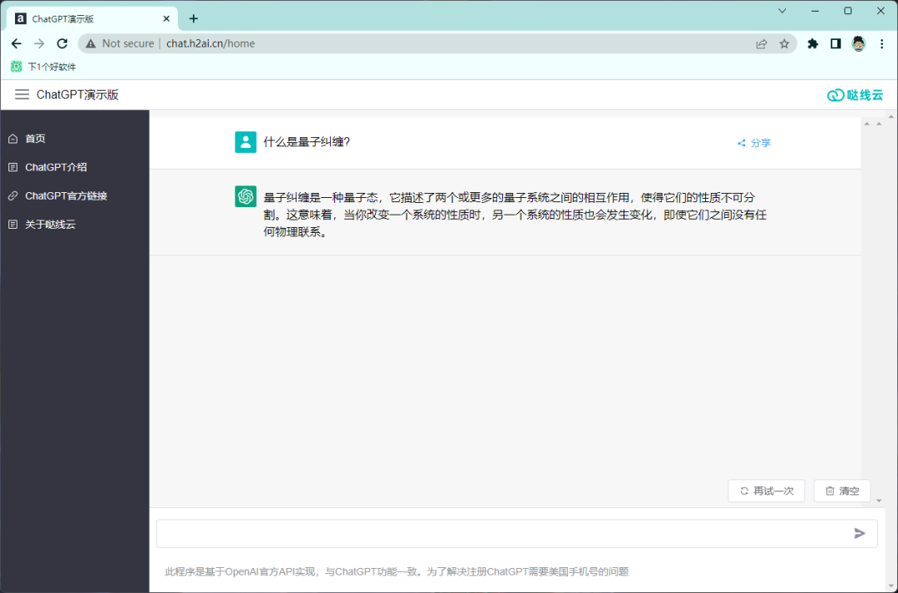
Task: Open the Chrome three-dot menu
Action: tap(882, 44)
